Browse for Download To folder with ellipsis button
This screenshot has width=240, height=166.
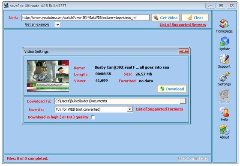(x=183, y=101)
